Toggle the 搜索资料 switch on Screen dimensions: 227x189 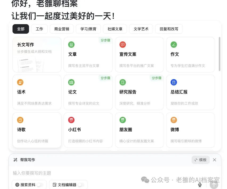click(x=40, y=185)
